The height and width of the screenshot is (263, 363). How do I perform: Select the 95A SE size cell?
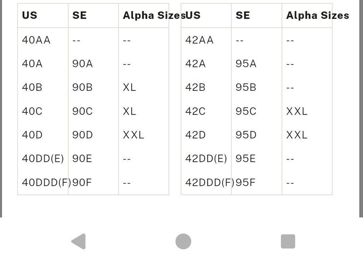(x=246, y=64)
